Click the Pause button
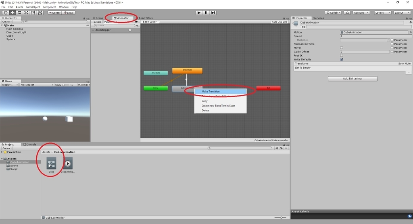 click(x=206, y=13)
